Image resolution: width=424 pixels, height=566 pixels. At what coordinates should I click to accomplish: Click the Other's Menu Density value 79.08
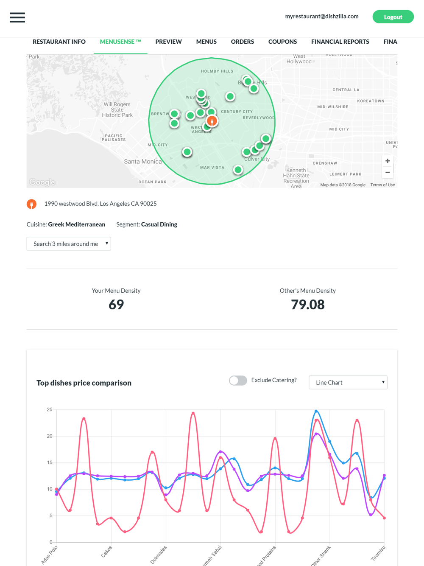pyautogui.click(x=308, y=304)
